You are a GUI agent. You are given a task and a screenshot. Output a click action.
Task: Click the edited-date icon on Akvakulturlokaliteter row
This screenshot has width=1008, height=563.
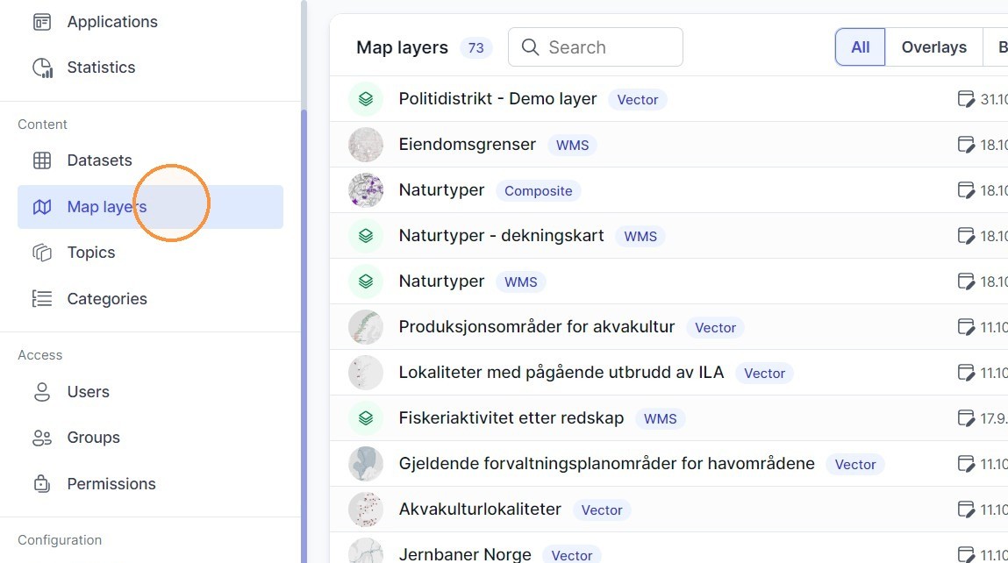966,510
